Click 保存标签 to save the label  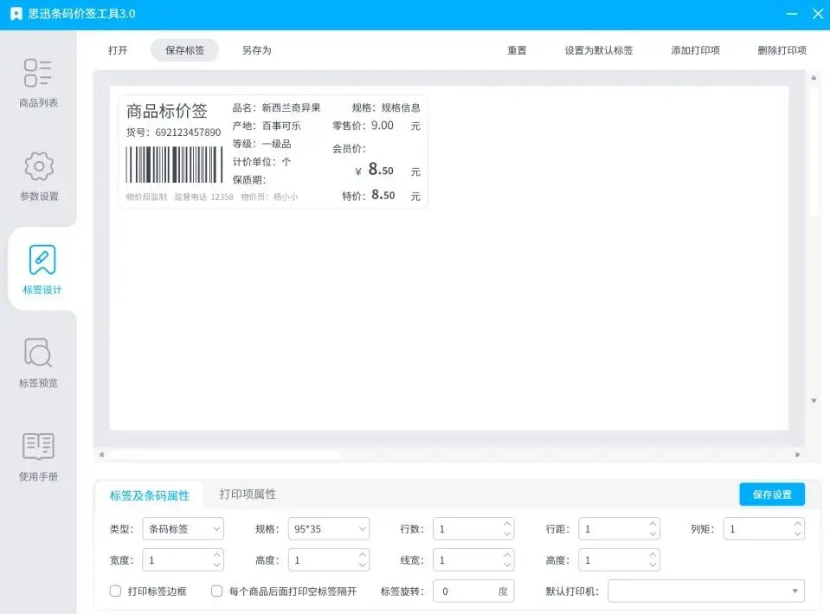pos(184,50)
